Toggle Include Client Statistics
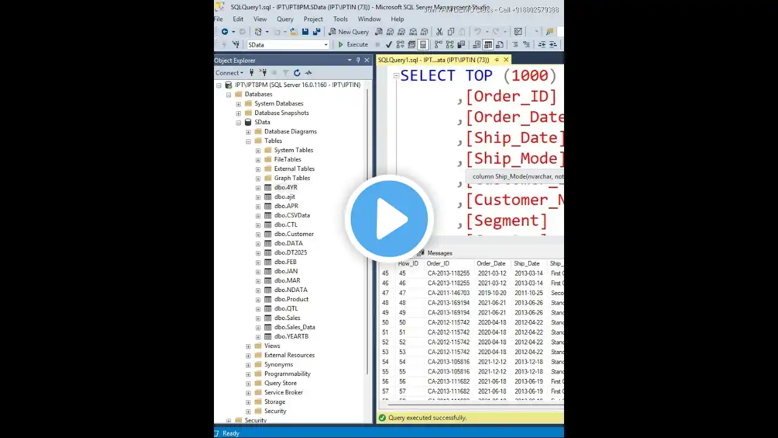This screenshot has height=438, width=778. pyautogui.click(x=461, y=44)
